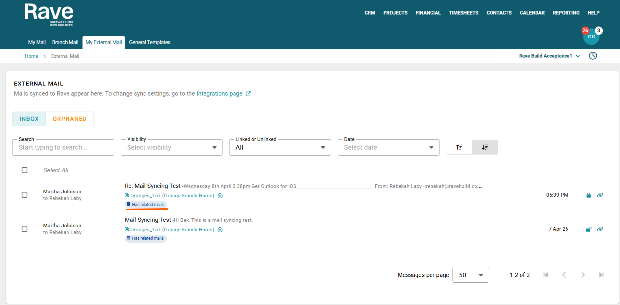The height and width of the screenshot is (305, 620).
Task: Tick the Select All checkbox
Action: point(24,170)
